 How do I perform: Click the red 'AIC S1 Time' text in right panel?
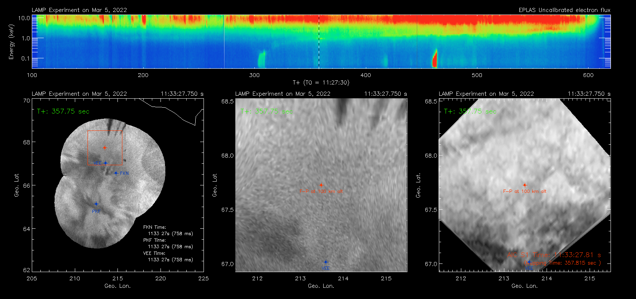(554, 255)
